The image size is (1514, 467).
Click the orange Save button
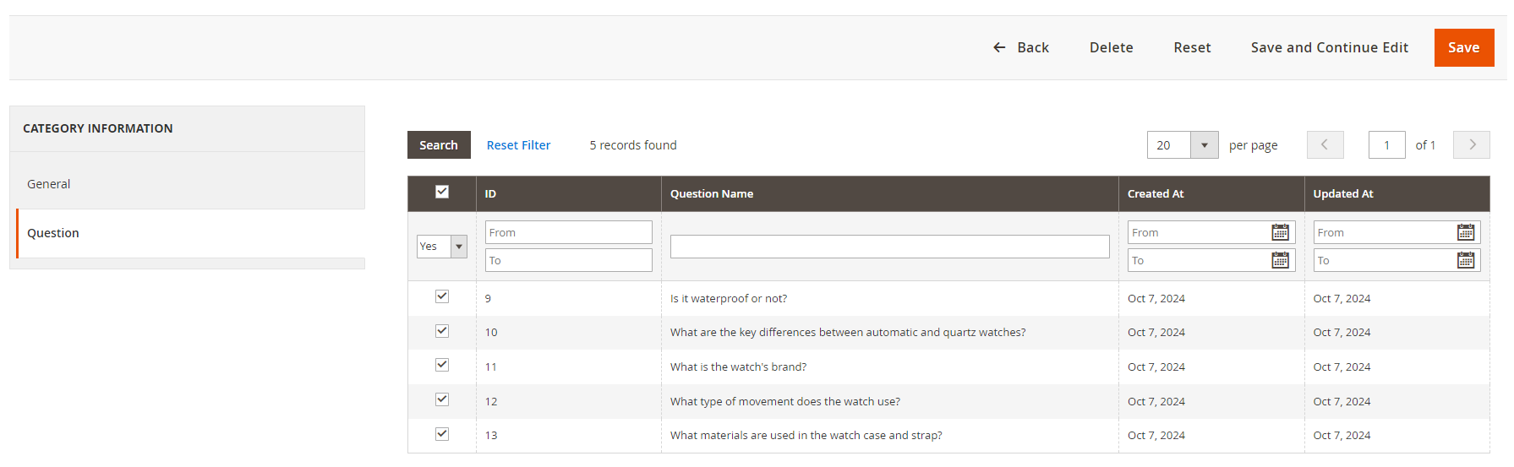pyautogui.click(x=1464, y=47)
